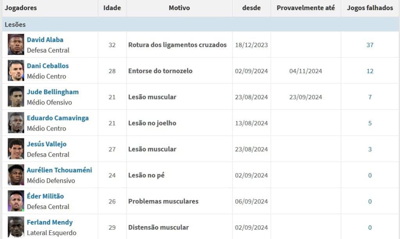Click the Provavelmente até column header
400x239 pixels.
click(305, 8)
